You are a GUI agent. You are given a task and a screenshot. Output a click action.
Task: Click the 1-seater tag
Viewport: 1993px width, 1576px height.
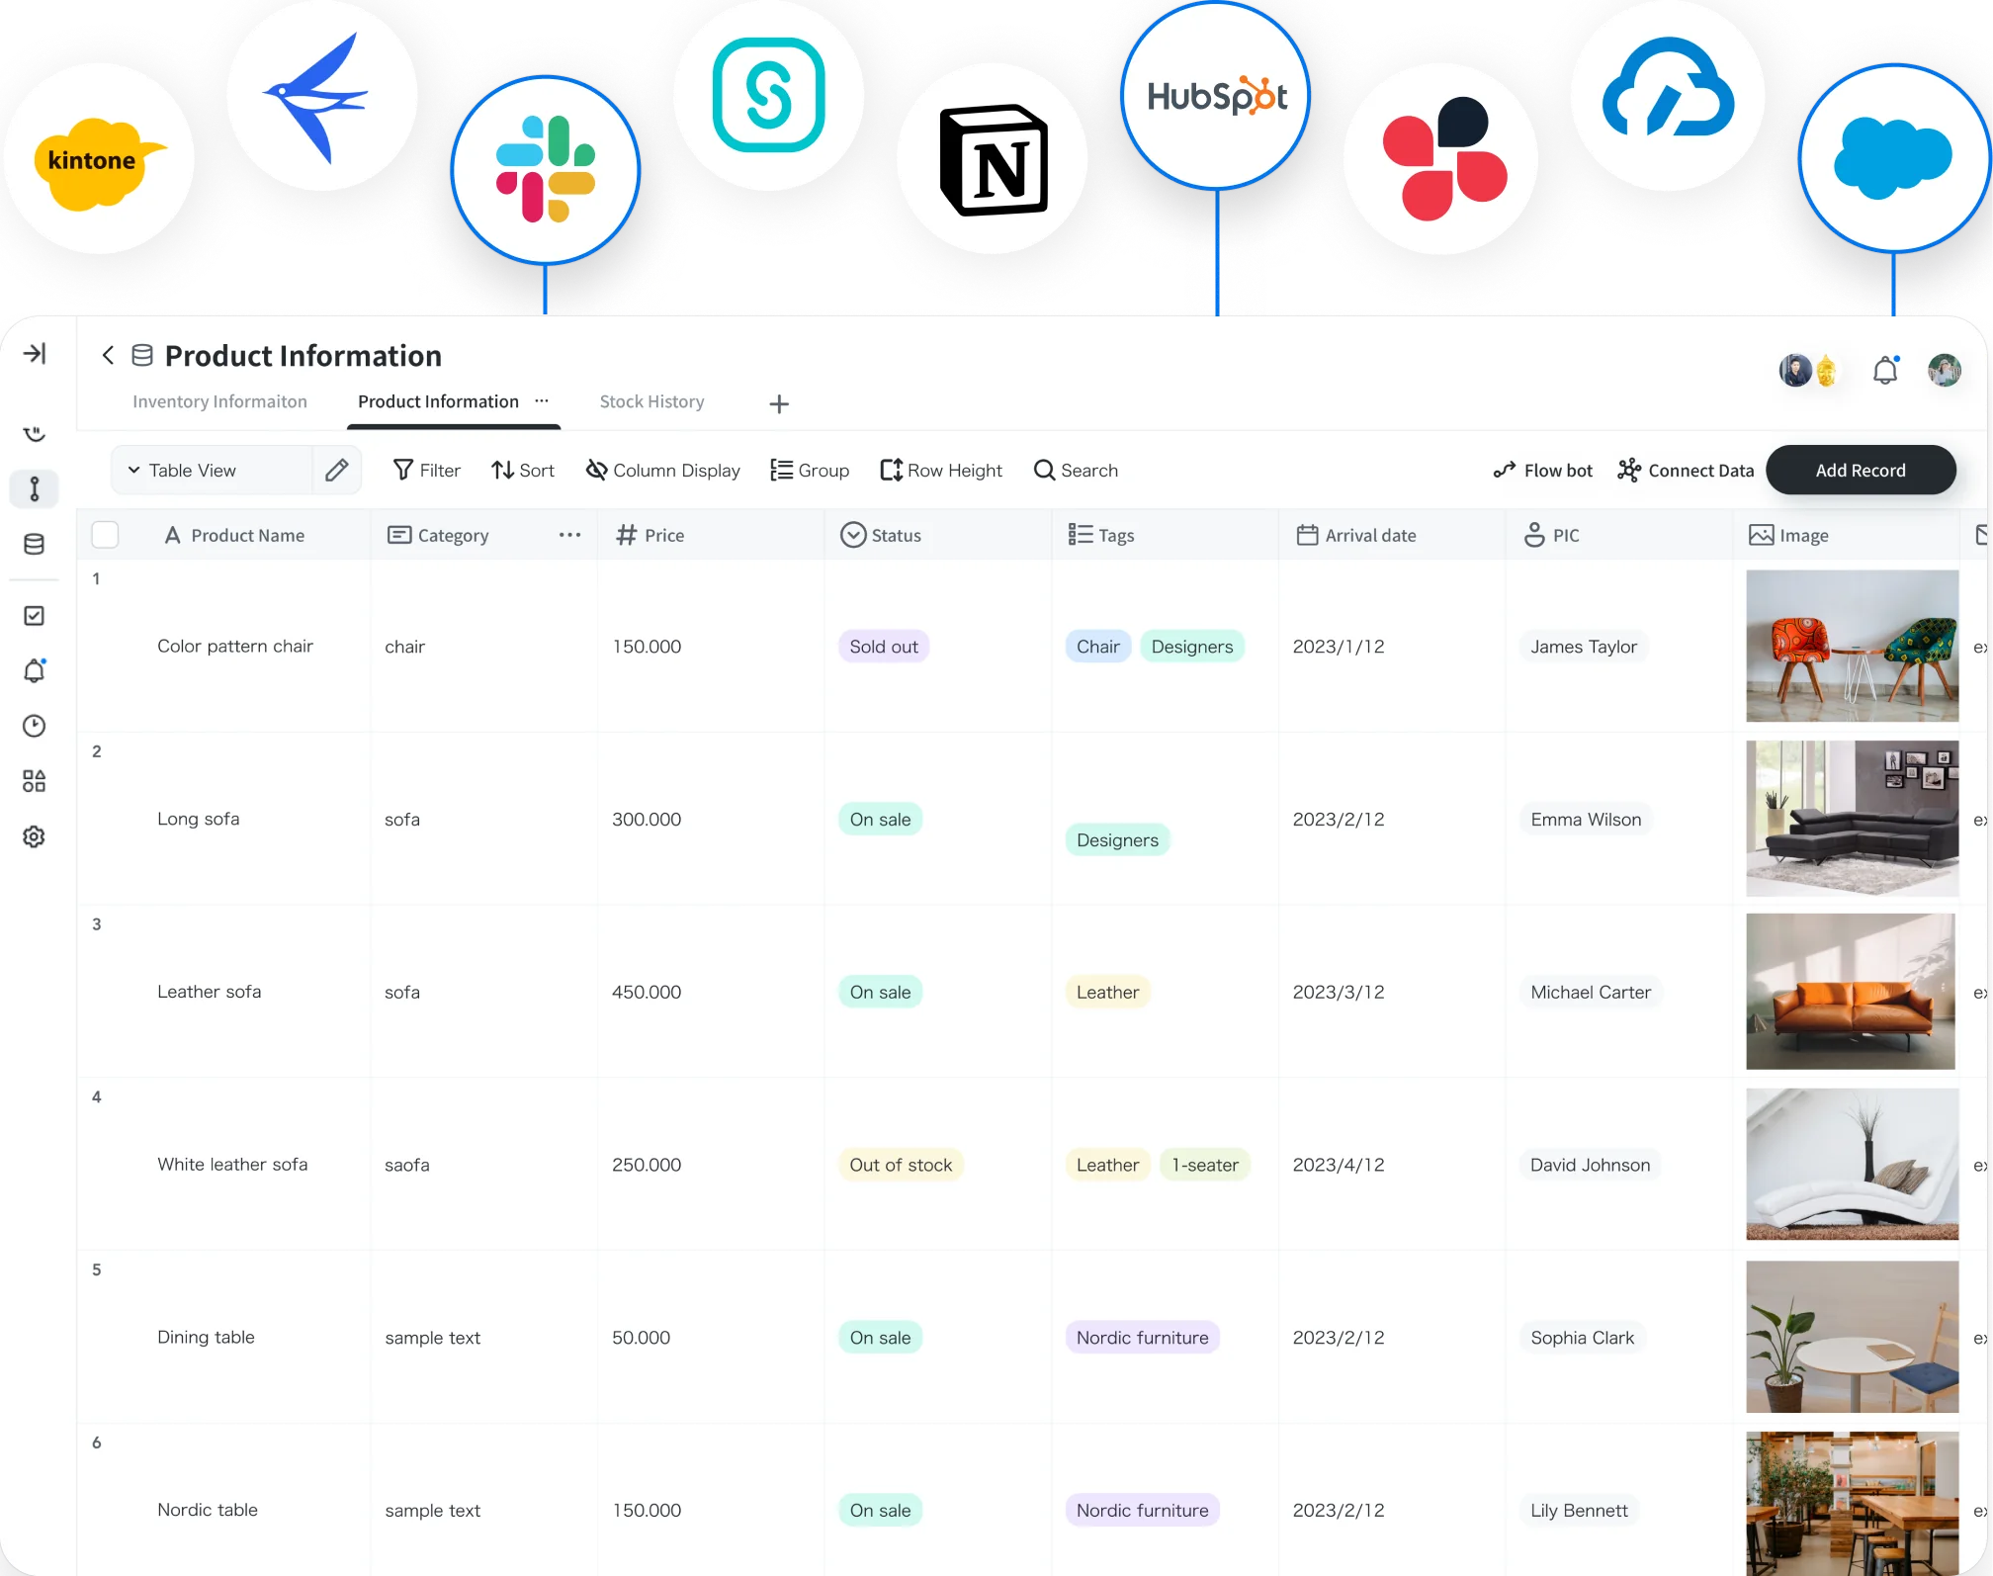point(1205,1165)
